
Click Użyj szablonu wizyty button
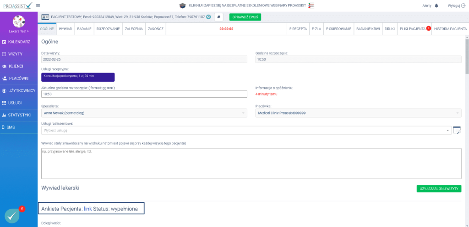click(438, 189)
